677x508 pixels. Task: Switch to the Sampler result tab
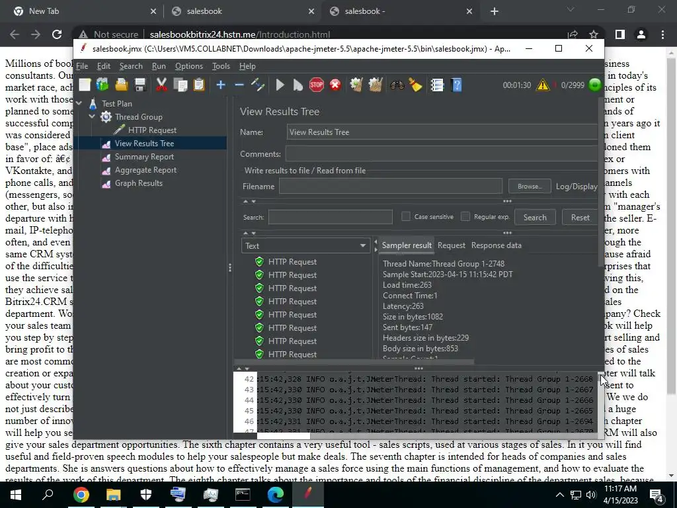click(407, 245)
